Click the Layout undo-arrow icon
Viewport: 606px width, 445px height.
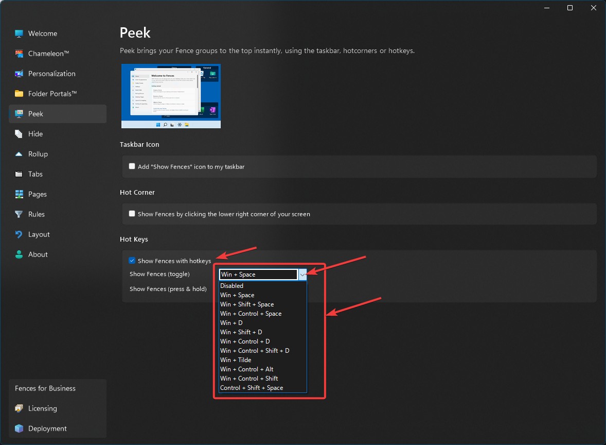[x=19, y=234]
